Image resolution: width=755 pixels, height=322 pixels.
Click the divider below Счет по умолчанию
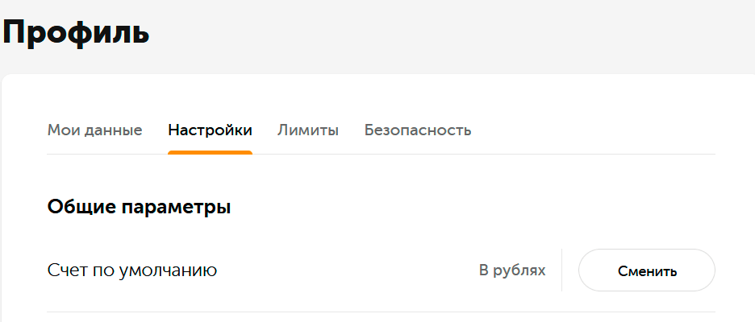point(381,312)
